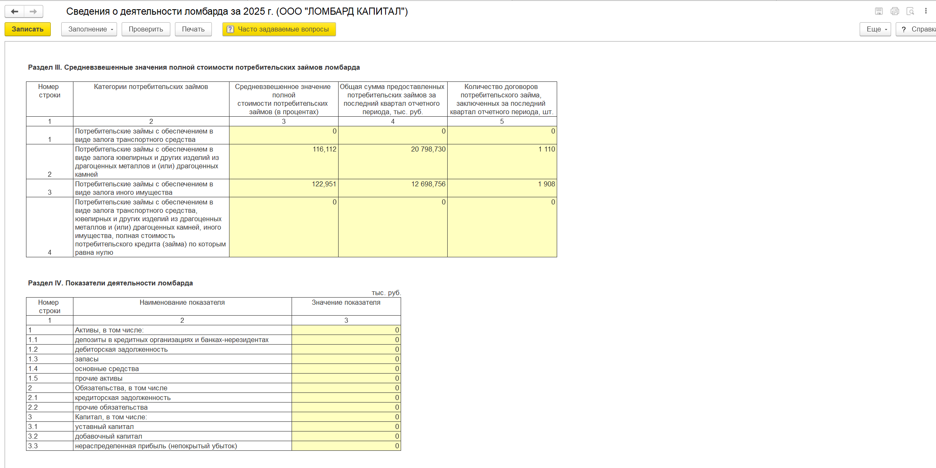Click value cell for кредиторская задолженность

click(346, 397)
